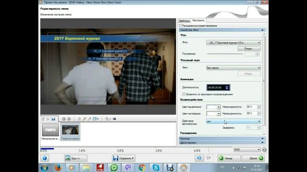Screen dimensions: 307x172
Task: Open the Фон background file dropdown
Action: 234,43
